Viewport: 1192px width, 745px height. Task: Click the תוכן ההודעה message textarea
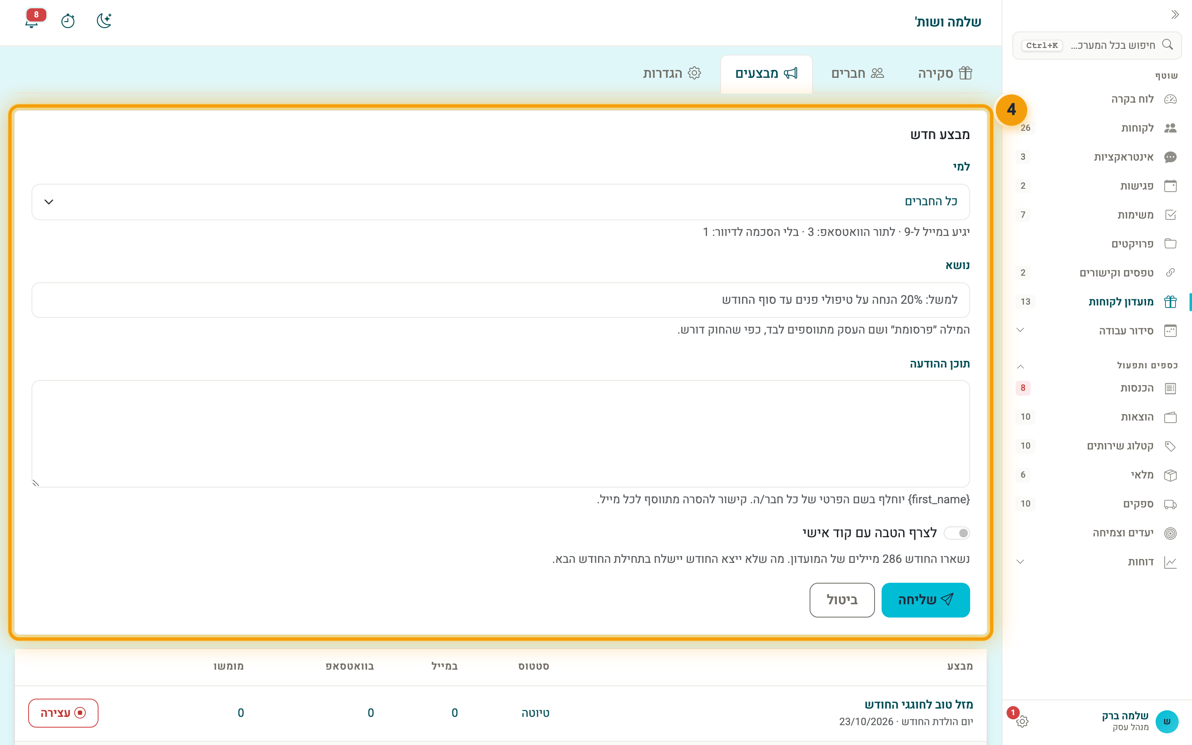(500, 434)
